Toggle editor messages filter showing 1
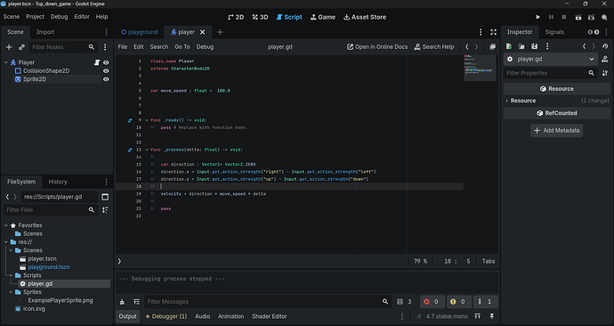614x326 pixels. click(x=485, y=302)
